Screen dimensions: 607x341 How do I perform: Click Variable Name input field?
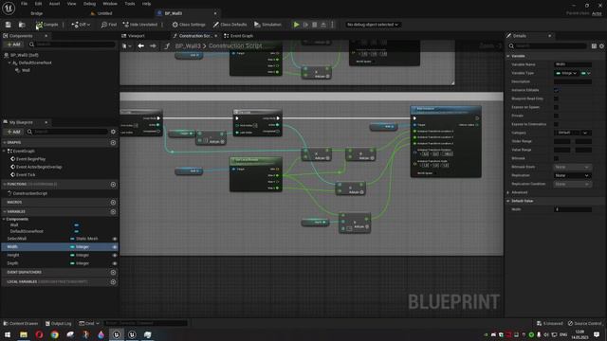tap(573, 64)
